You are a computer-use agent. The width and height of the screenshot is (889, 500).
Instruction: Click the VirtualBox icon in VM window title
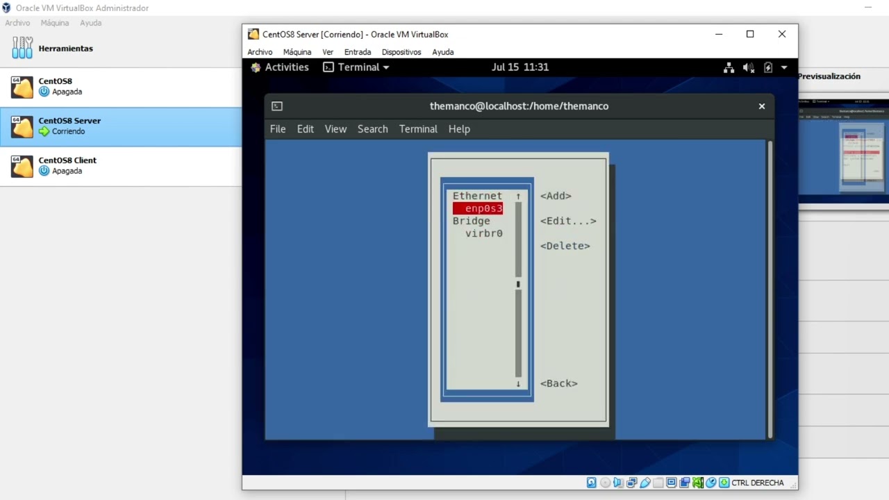[x=254, y=34]
